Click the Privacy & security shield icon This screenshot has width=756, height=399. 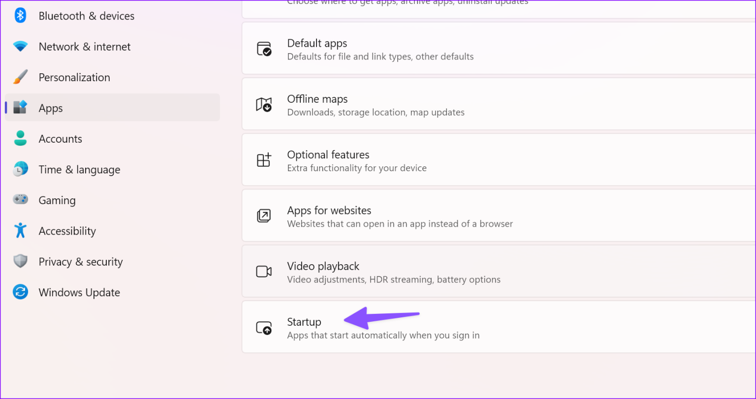20,261
